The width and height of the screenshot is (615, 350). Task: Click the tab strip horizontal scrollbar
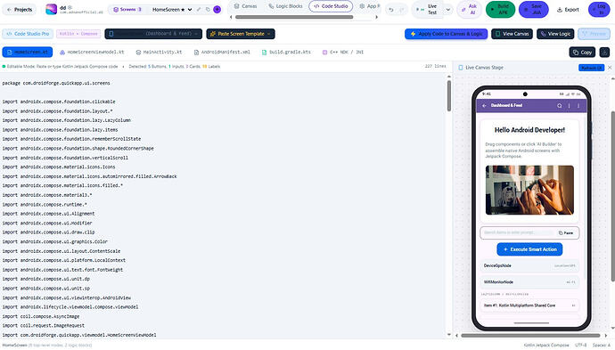point(294,17)
